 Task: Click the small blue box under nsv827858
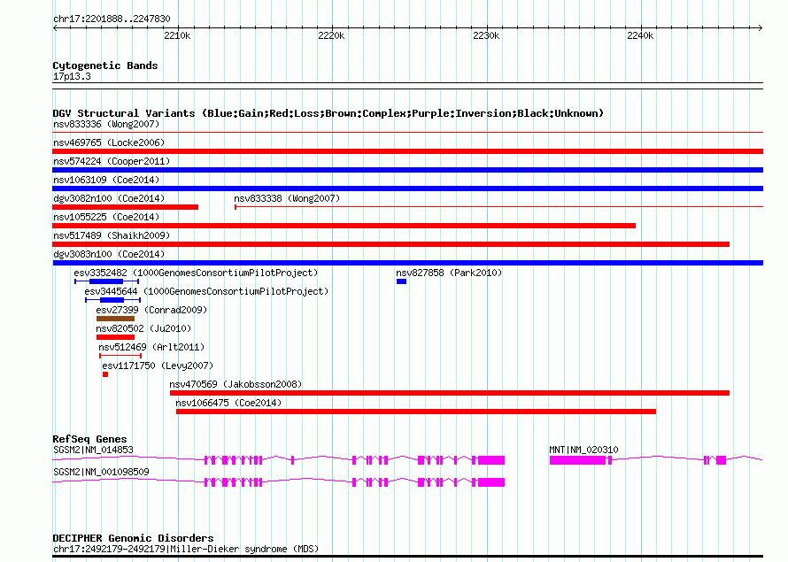coord(401,281)
